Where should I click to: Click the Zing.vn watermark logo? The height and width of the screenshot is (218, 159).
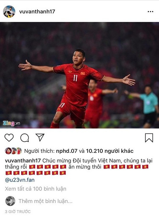tap(12, 123)
